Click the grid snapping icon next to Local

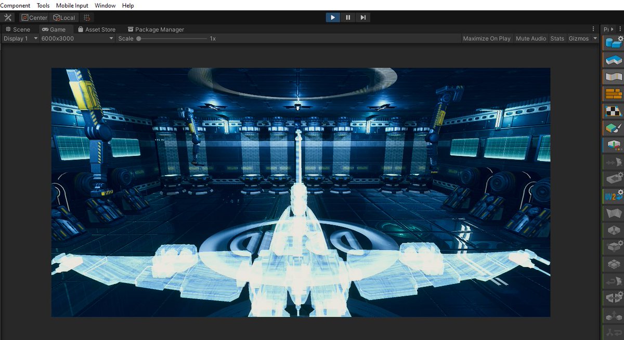(86, 17)
